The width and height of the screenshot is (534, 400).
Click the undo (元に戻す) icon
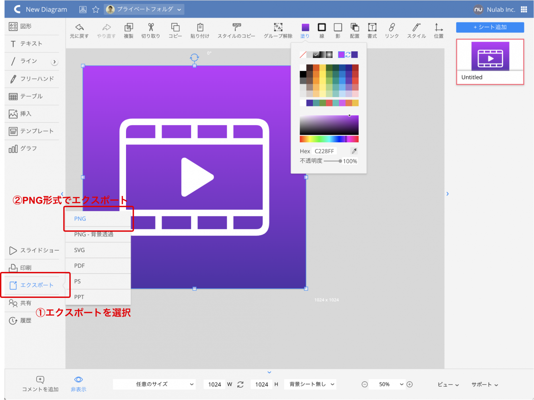(x=79, y=27)
